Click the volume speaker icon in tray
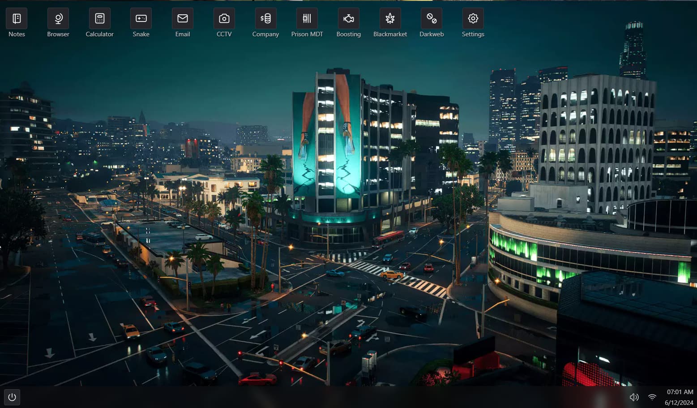The width and height of the screenshot is (697, 408). pos(634,397)
